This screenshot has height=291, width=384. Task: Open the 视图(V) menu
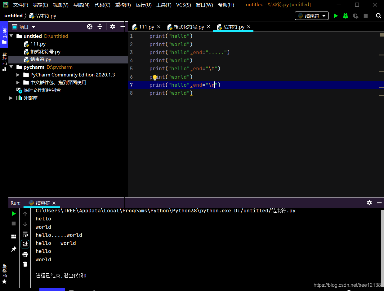(x=61, y=5)
